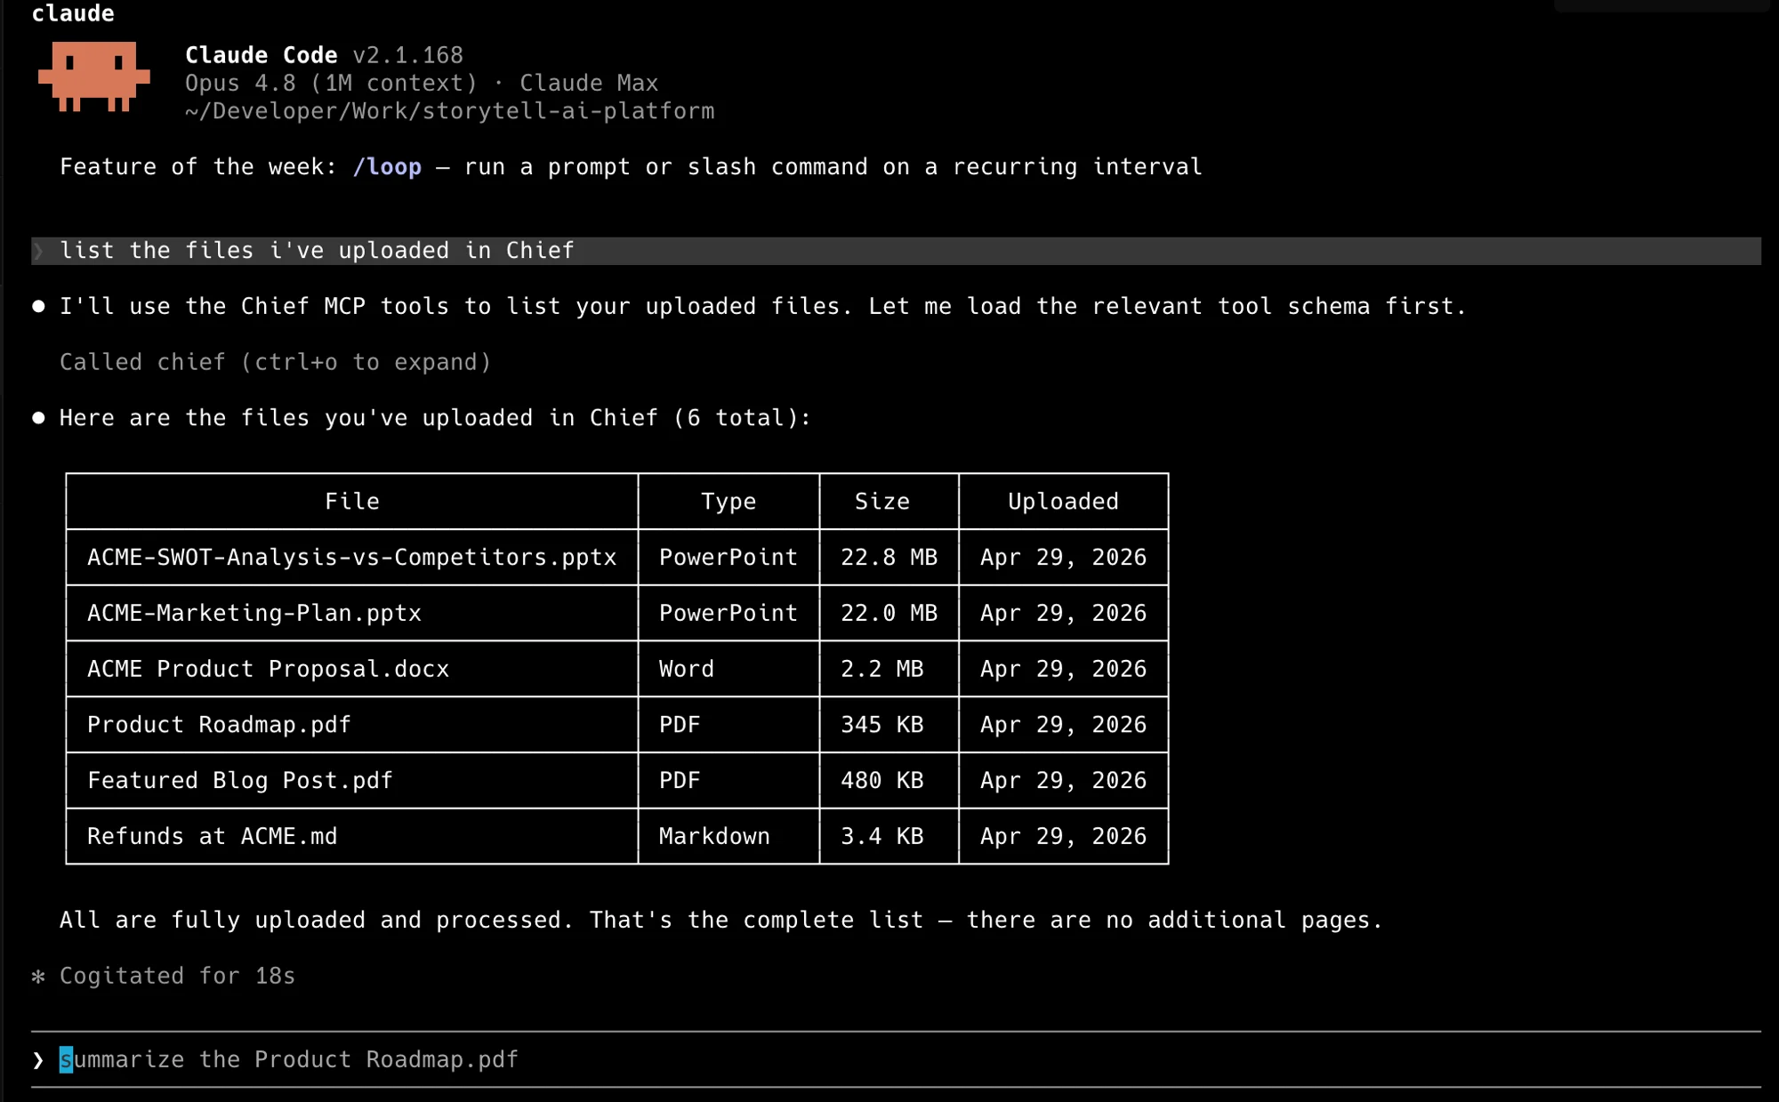The width and height of the screenshot is (1779, 1102).
Task: Click the 'Size' column header
Action: coord(882,502)
